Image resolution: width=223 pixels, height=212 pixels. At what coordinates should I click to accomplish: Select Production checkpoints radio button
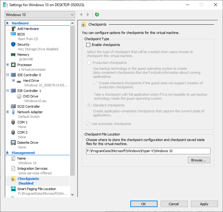[89, 63]
